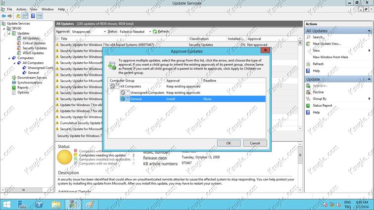Collapse the Computers tree node arrow

pyautogui.click(x=9, y=58)
